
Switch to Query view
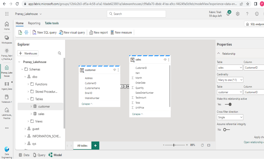(39, 155)
